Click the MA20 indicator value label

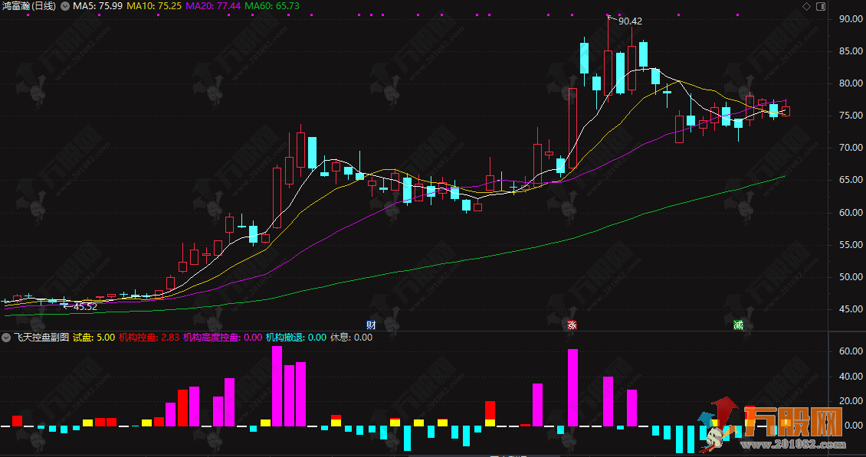(x=214, y=6)
